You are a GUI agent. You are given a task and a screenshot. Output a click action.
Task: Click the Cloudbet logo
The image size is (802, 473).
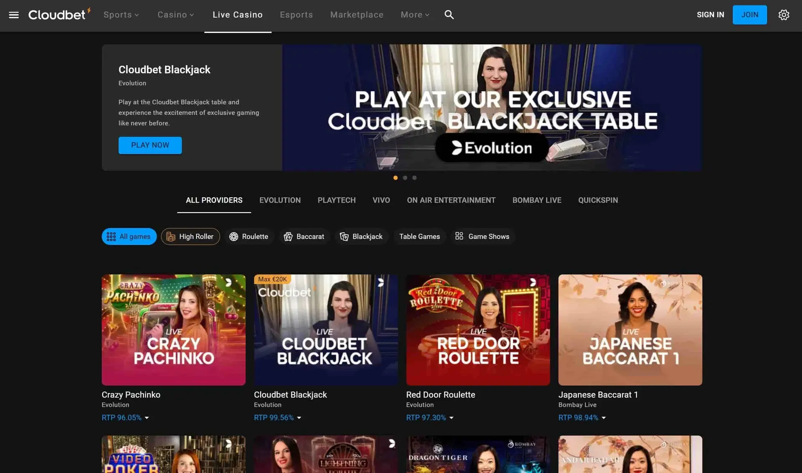[x=58, y=14]
